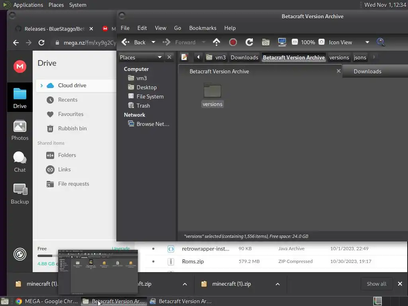Zoom in with the plus icon

322,42
